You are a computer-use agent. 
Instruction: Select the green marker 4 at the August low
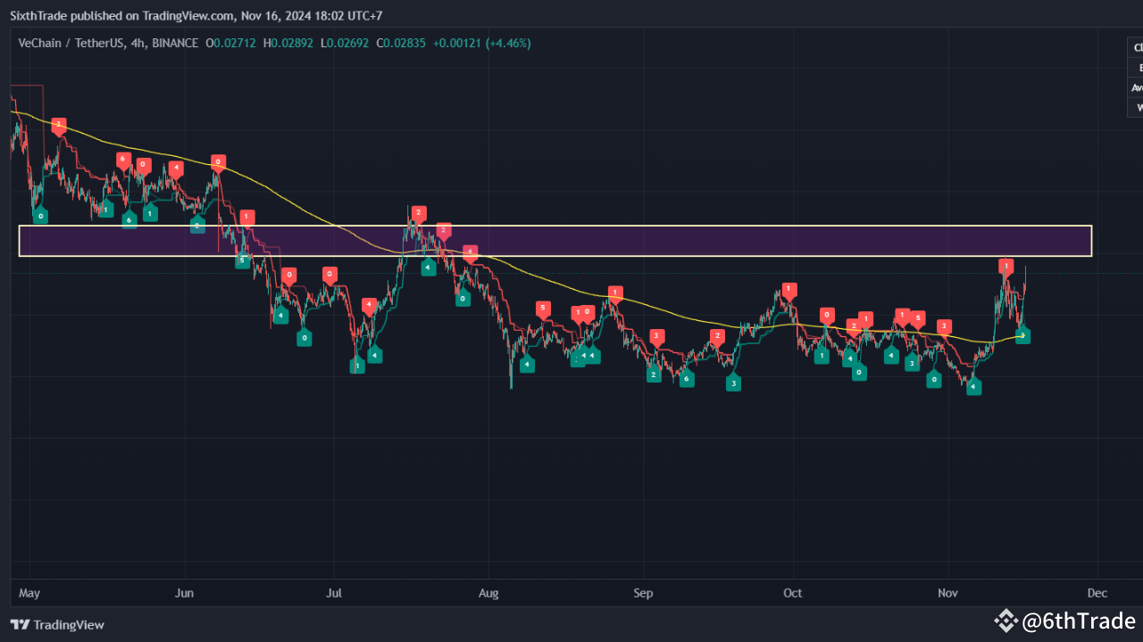tap(527, 365)
